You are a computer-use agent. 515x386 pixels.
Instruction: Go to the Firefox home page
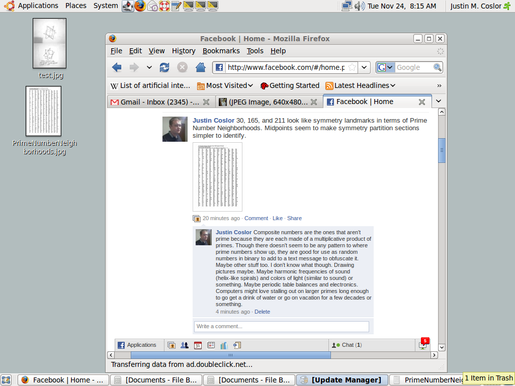[x=200, y=67]
